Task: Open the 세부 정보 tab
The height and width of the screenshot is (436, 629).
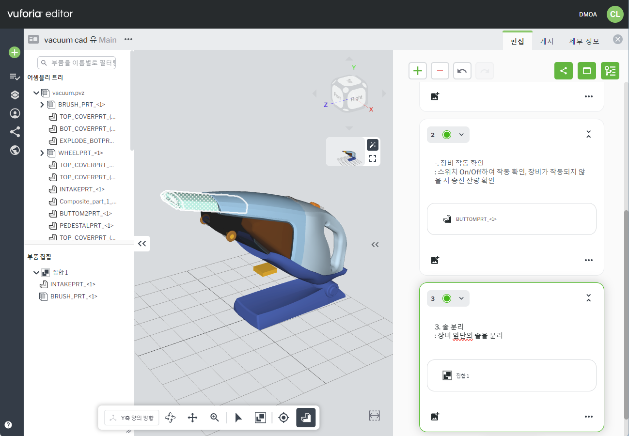Action: [x=584, y=41]
